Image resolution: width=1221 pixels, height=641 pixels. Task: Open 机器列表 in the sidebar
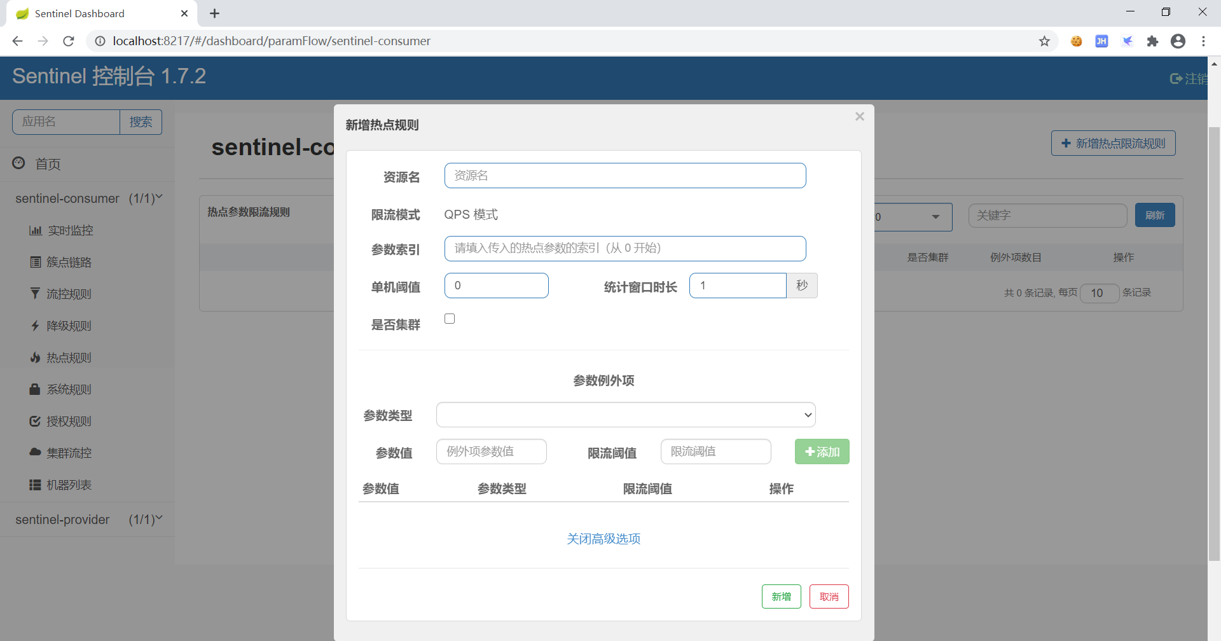[x=69, y=485]
